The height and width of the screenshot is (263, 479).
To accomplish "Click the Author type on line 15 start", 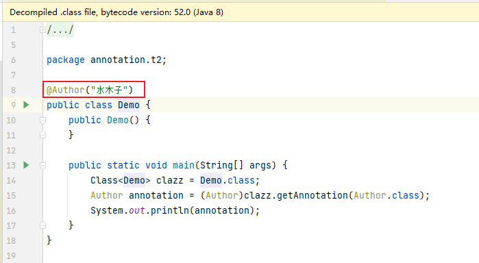I will pos(107,195).
